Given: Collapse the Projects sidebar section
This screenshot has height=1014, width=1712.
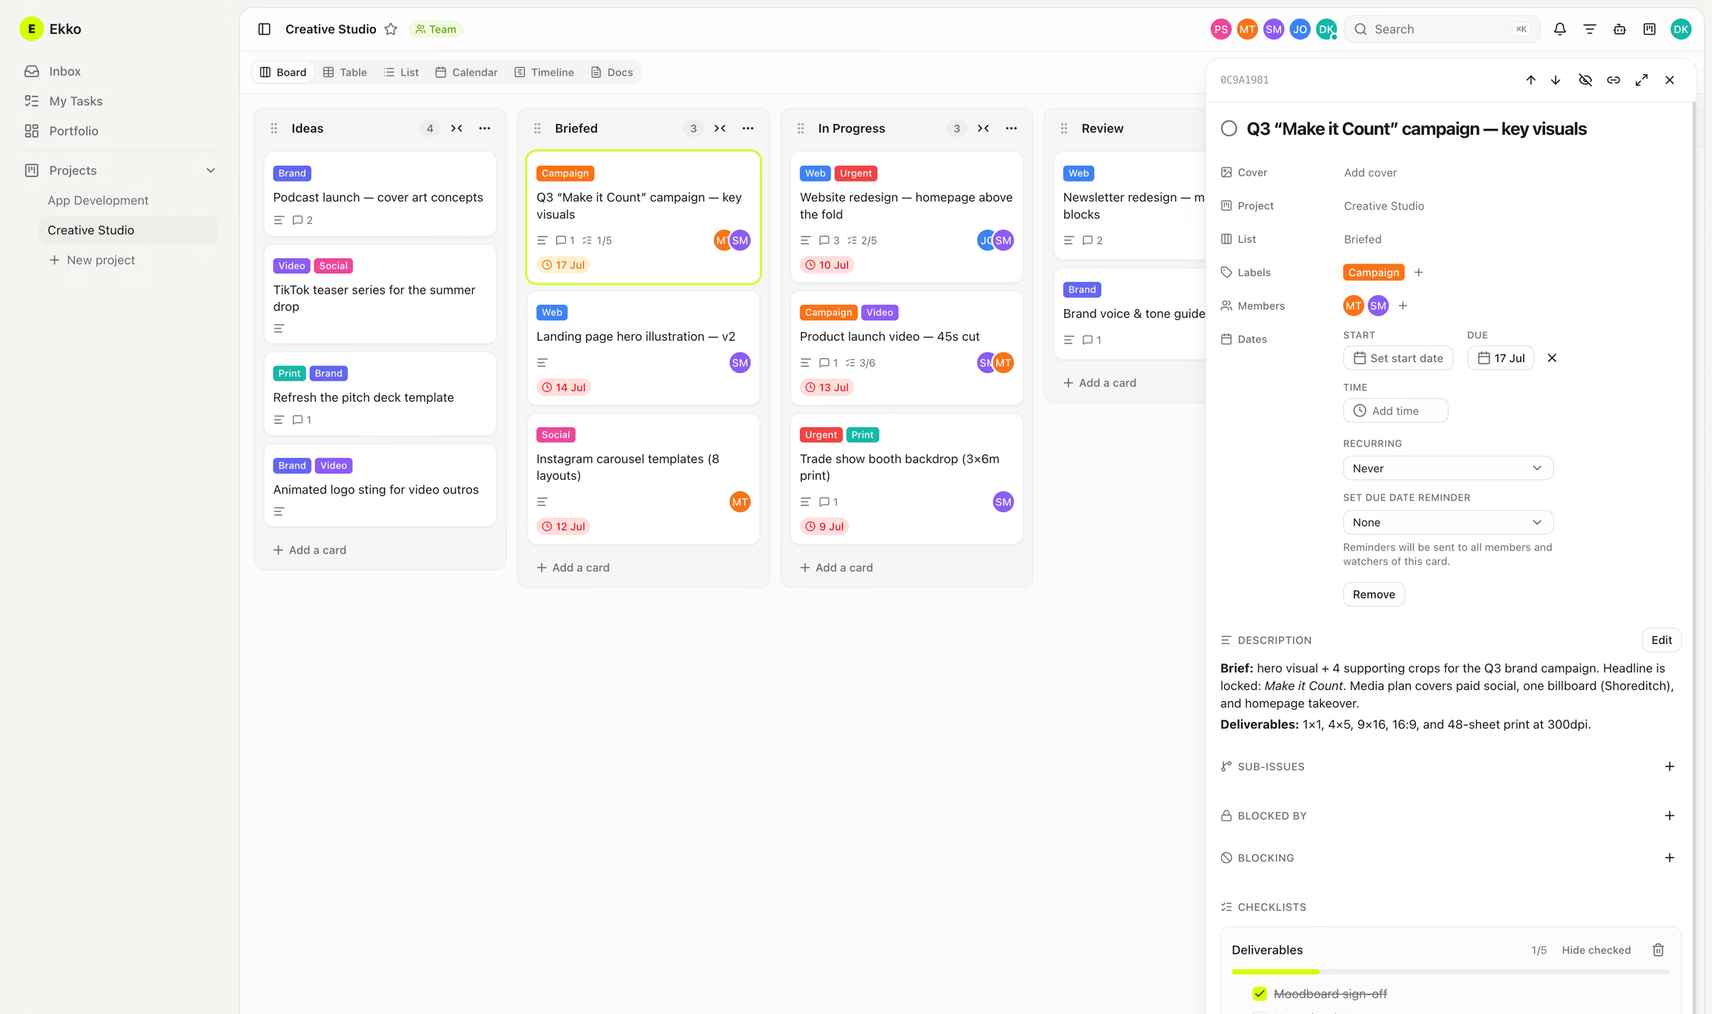Looking at the screenshot, I should tap(211, 170).
